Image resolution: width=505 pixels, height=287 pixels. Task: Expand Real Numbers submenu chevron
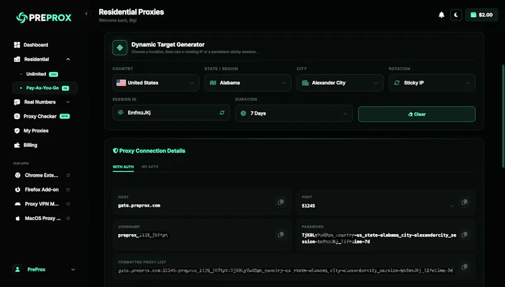click(x=68, y=102)
